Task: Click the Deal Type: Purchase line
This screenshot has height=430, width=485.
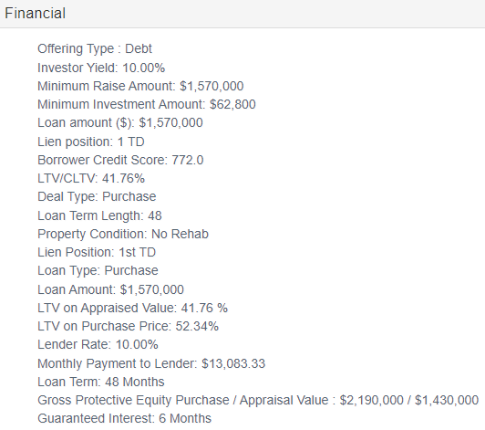Action: pyautogui.click(x=97, y=196)
